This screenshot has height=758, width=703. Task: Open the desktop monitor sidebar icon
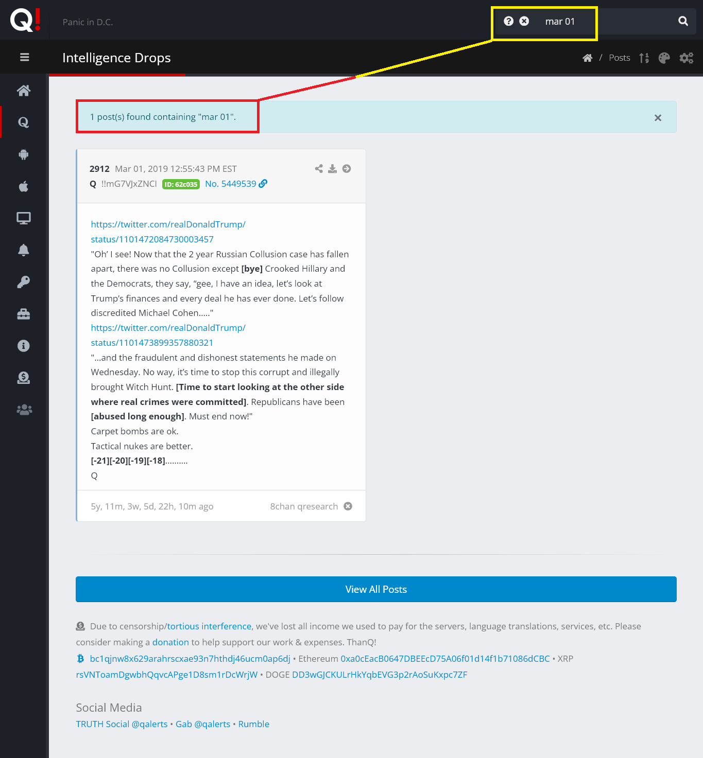click(x=24, y=218)
